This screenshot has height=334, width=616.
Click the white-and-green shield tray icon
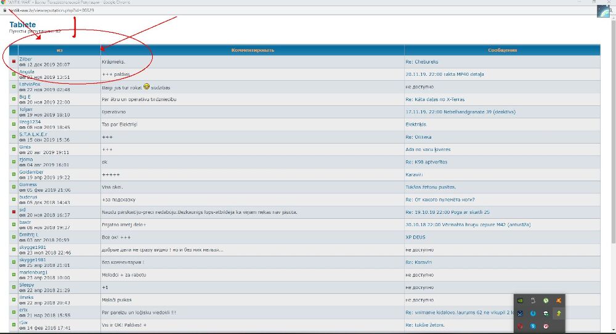tap(546, 313)
